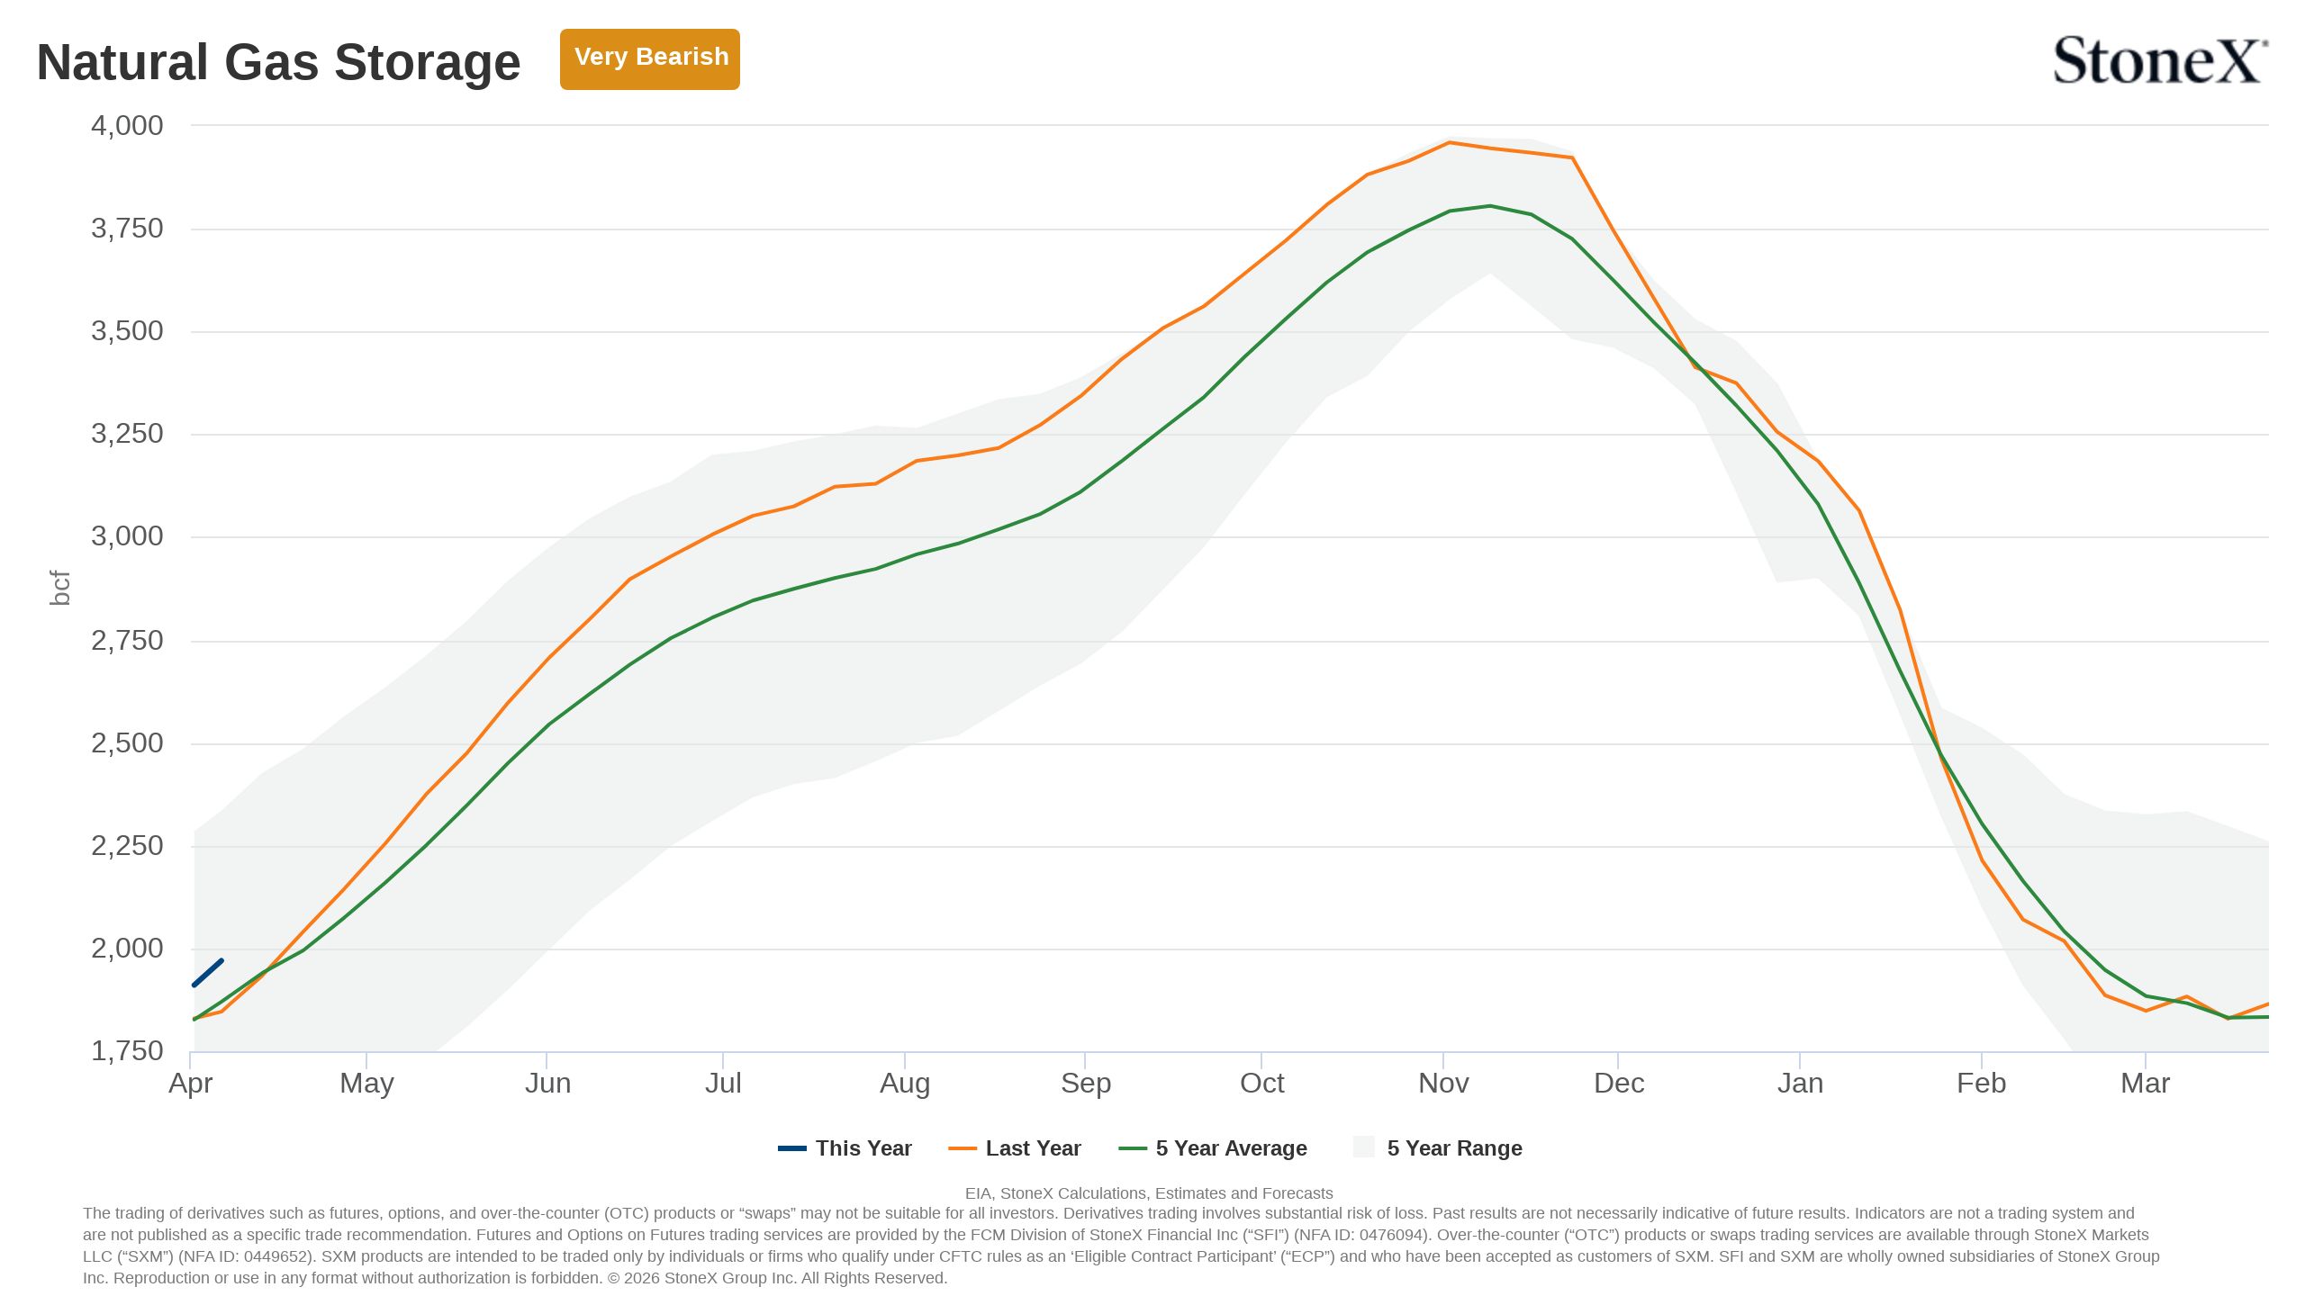
Task: Click the 4,000 y-axis label
Action: point(127,125)
